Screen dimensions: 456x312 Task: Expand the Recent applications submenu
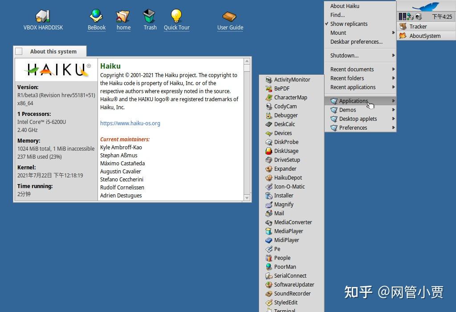click(x=360, y=87)
